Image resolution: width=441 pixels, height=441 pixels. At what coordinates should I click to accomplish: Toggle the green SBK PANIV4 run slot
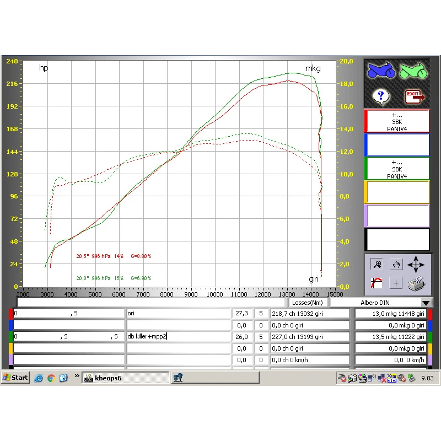point(397,169)
